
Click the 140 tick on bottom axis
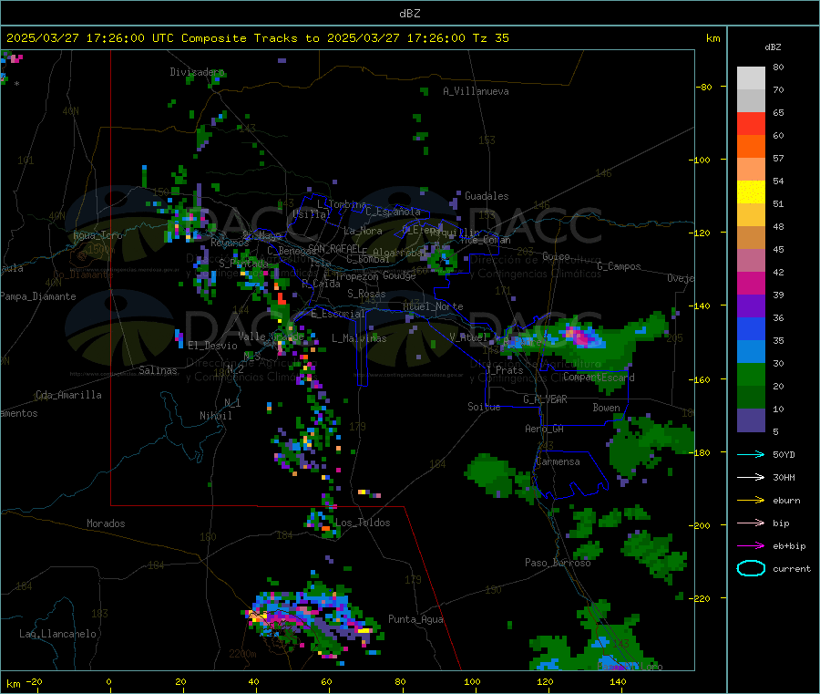pos(618,681)
